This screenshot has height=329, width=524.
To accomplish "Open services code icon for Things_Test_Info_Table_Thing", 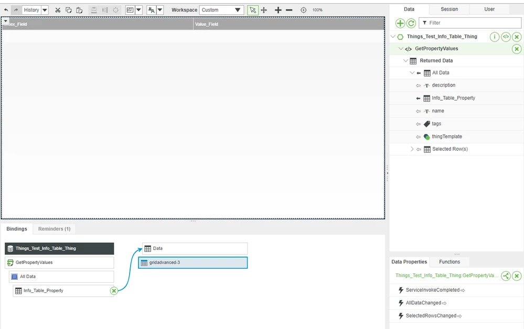I will tap(506, 37).
